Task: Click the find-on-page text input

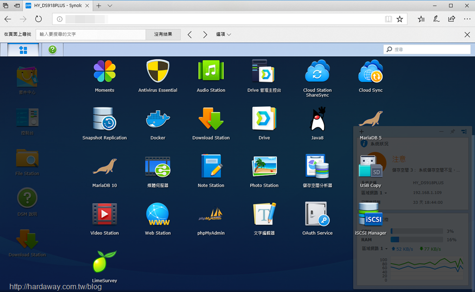Action: (90, 34)
